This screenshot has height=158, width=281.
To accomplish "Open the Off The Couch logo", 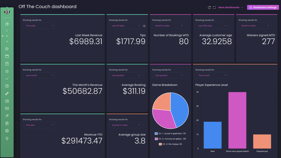I will [x=7, y=12].
